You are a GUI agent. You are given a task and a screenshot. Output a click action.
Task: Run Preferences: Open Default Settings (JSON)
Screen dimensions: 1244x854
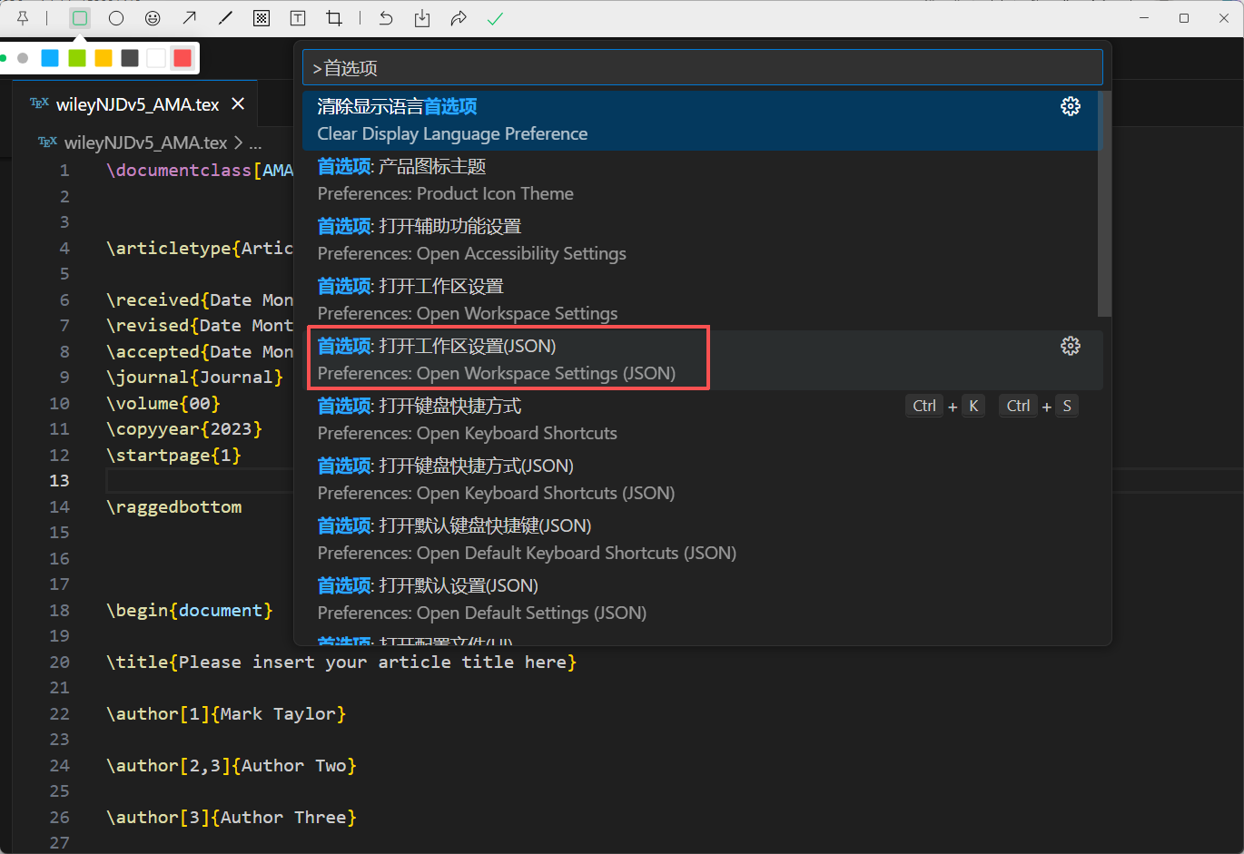[x=701, y=599]
